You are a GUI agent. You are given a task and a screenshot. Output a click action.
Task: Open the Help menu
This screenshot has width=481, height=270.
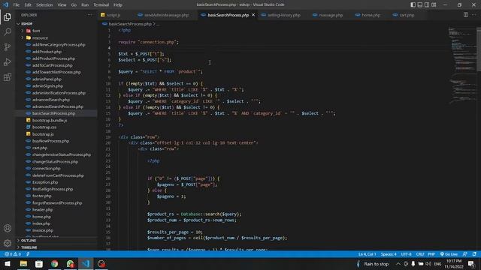[x=118, y=5]
